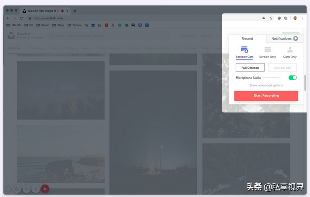Click the red play button in the recording controls
Screen dimensions: 310x197
[45, 189]
